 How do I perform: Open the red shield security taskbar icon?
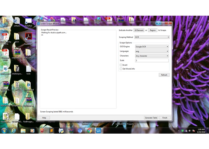(42, 131)
